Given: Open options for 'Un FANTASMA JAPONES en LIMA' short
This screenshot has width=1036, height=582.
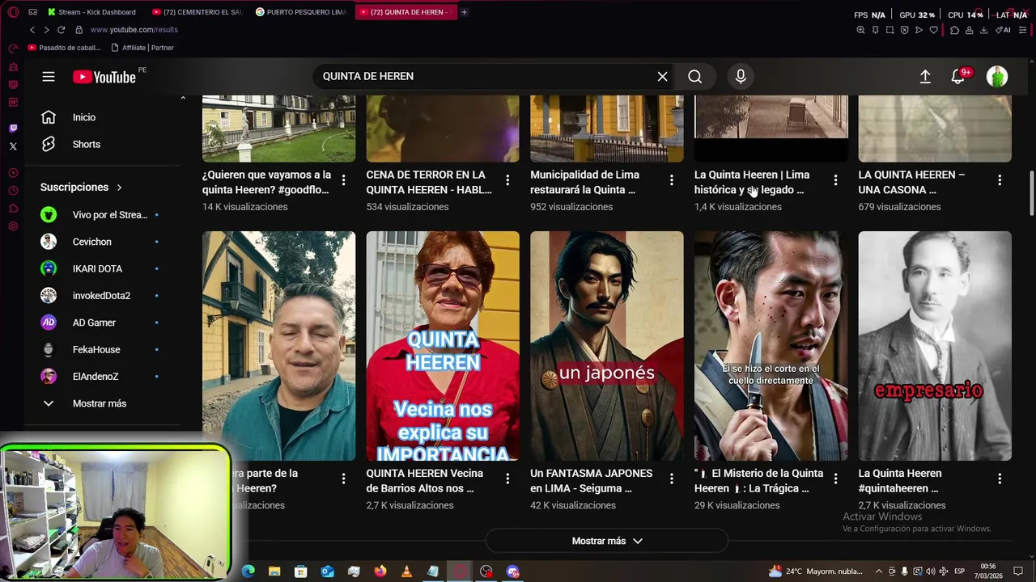Looking at the screenshot, I should tap(671, 479).
